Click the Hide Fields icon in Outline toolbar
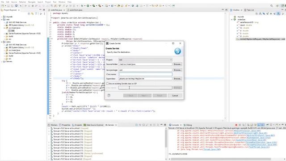The width and height of the screenshot is (286, 161). (264, 14)
